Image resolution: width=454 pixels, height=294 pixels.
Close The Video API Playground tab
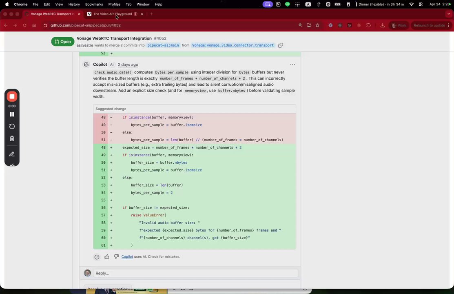(x=142, y=14)
